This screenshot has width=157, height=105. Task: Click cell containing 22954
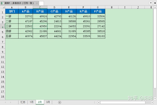[x=69, y=36]
